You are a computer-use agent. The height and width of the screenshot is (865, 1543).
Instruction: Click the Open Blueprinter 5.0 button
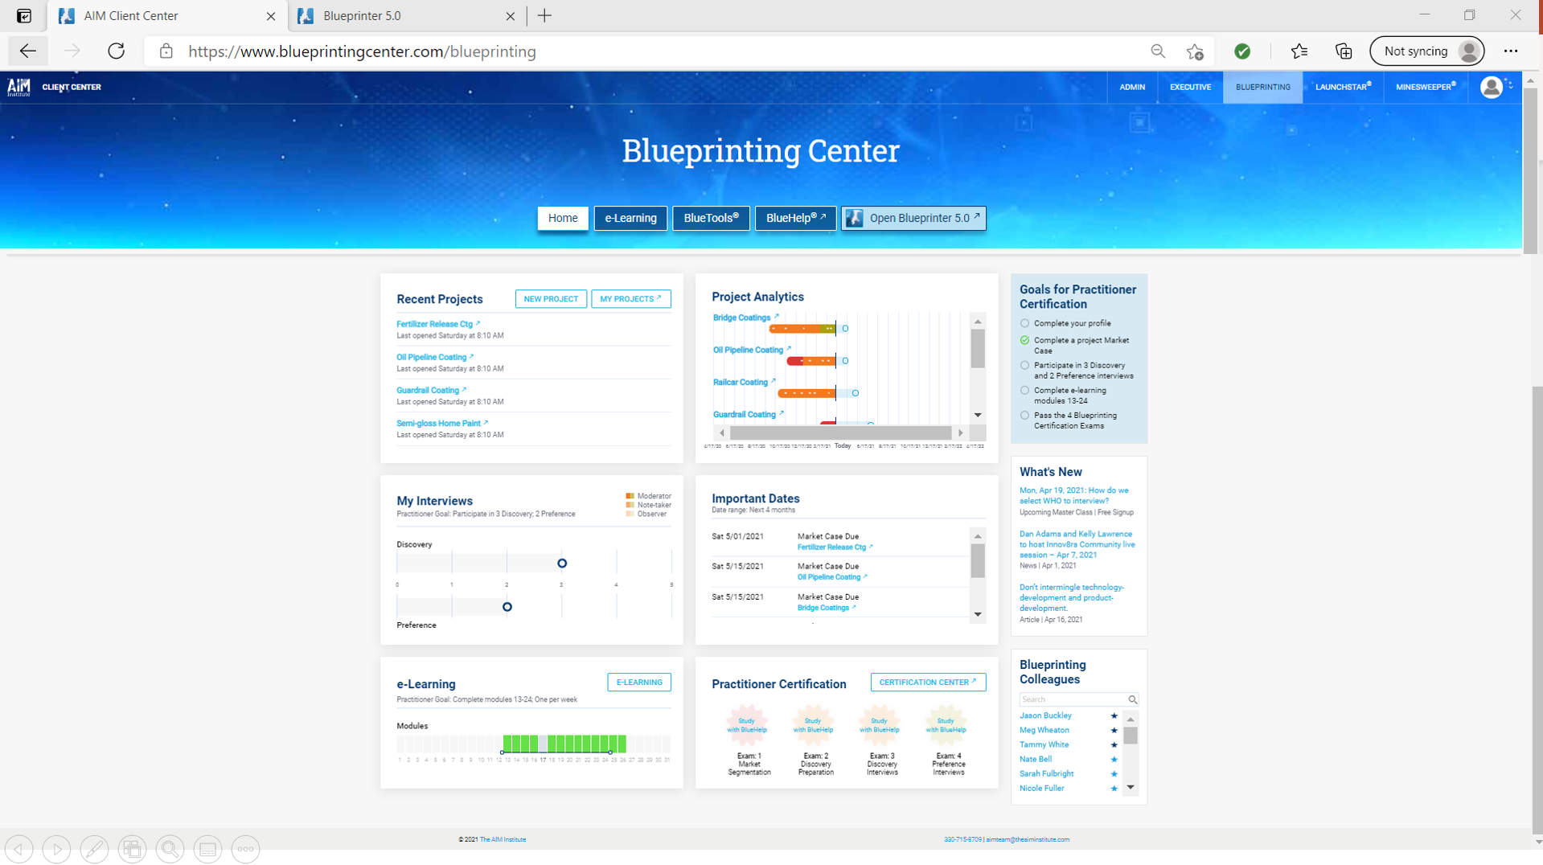click(x=913, y=218)
